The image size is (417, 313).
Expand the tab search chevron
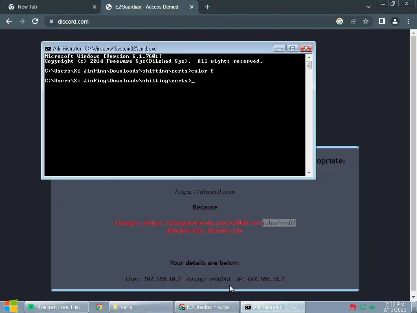368,7
